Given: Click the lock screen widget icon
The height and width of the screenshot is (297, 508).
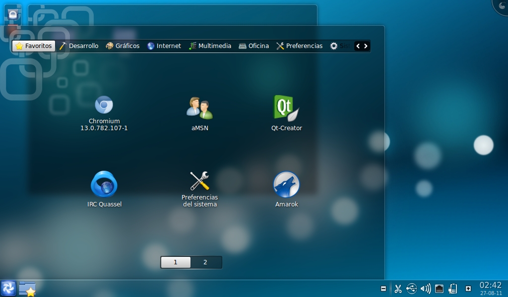Looking at the screenshot, I should tap(12, 14).
